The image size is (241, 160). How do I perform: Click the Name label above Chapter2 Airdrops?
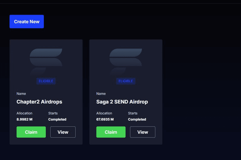coord(21,94)
